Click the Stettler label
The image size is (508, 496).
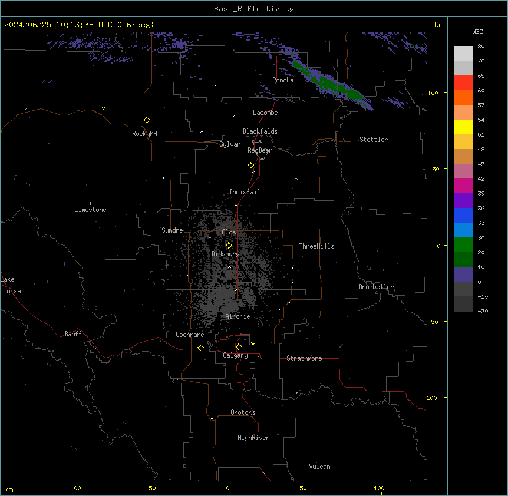374,140
